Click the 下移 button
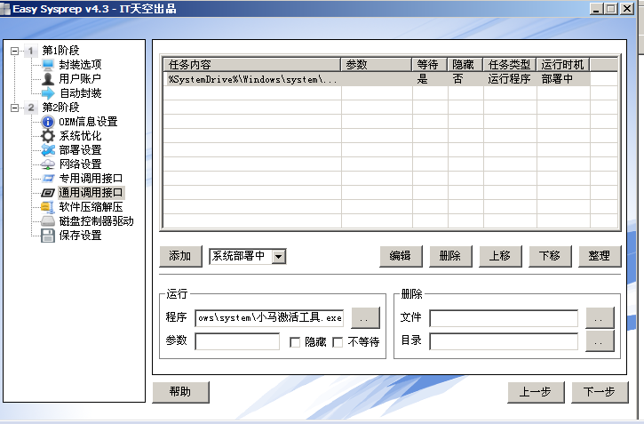This screenshot has width=644, height=424. tap(550, 256)
